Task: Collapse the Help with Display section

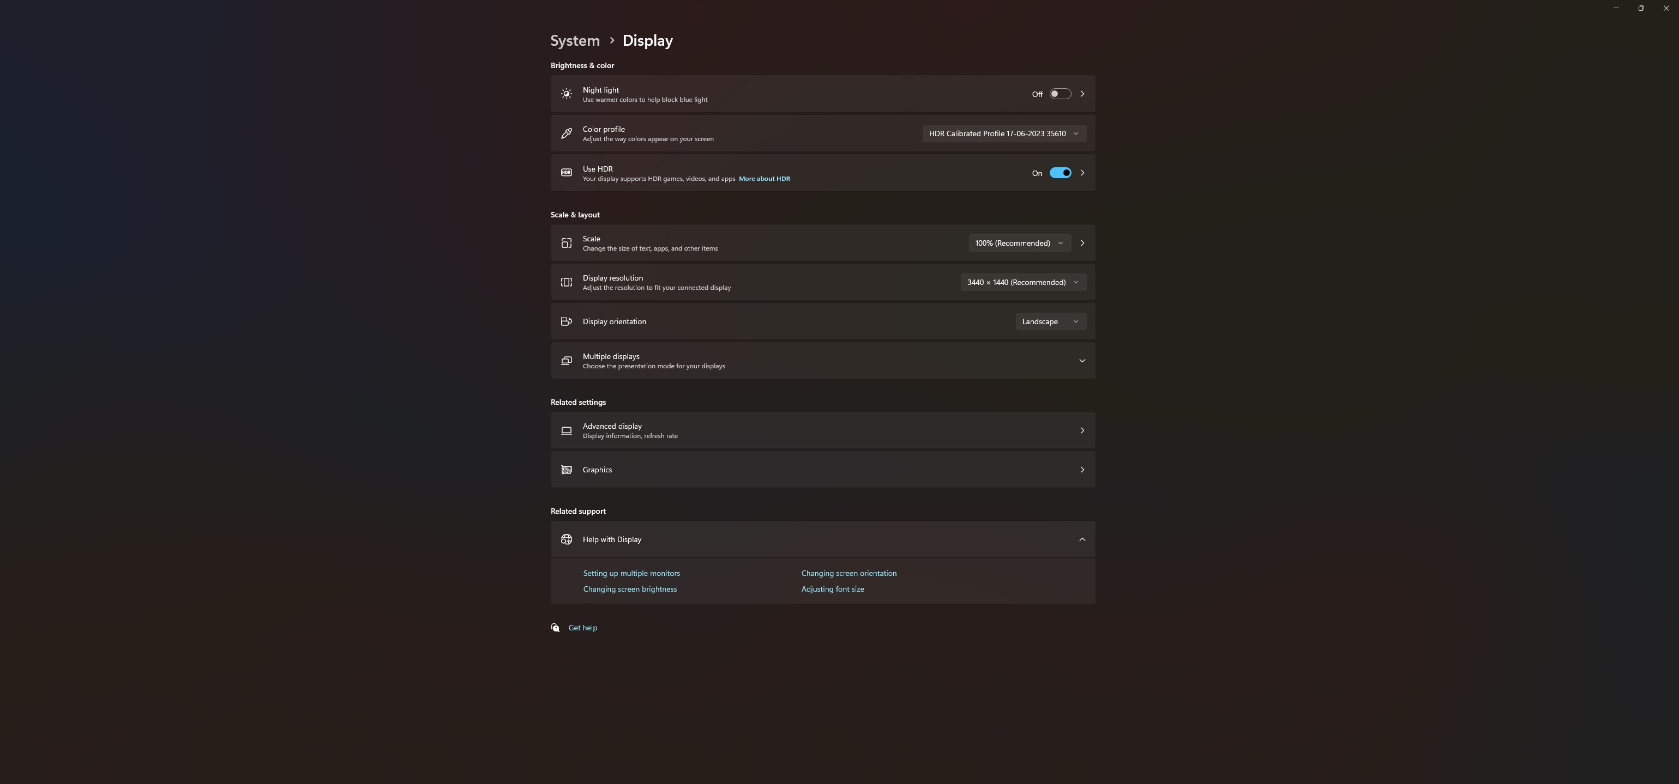Action: point(1082,539)
